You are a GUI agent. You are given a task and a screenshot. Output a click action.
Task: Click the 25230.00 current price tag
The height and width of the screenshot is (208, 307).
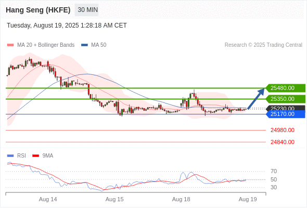[286, 108]
